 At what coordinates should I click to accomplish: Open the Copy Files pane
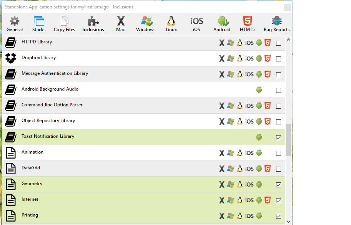click(65, 24)
